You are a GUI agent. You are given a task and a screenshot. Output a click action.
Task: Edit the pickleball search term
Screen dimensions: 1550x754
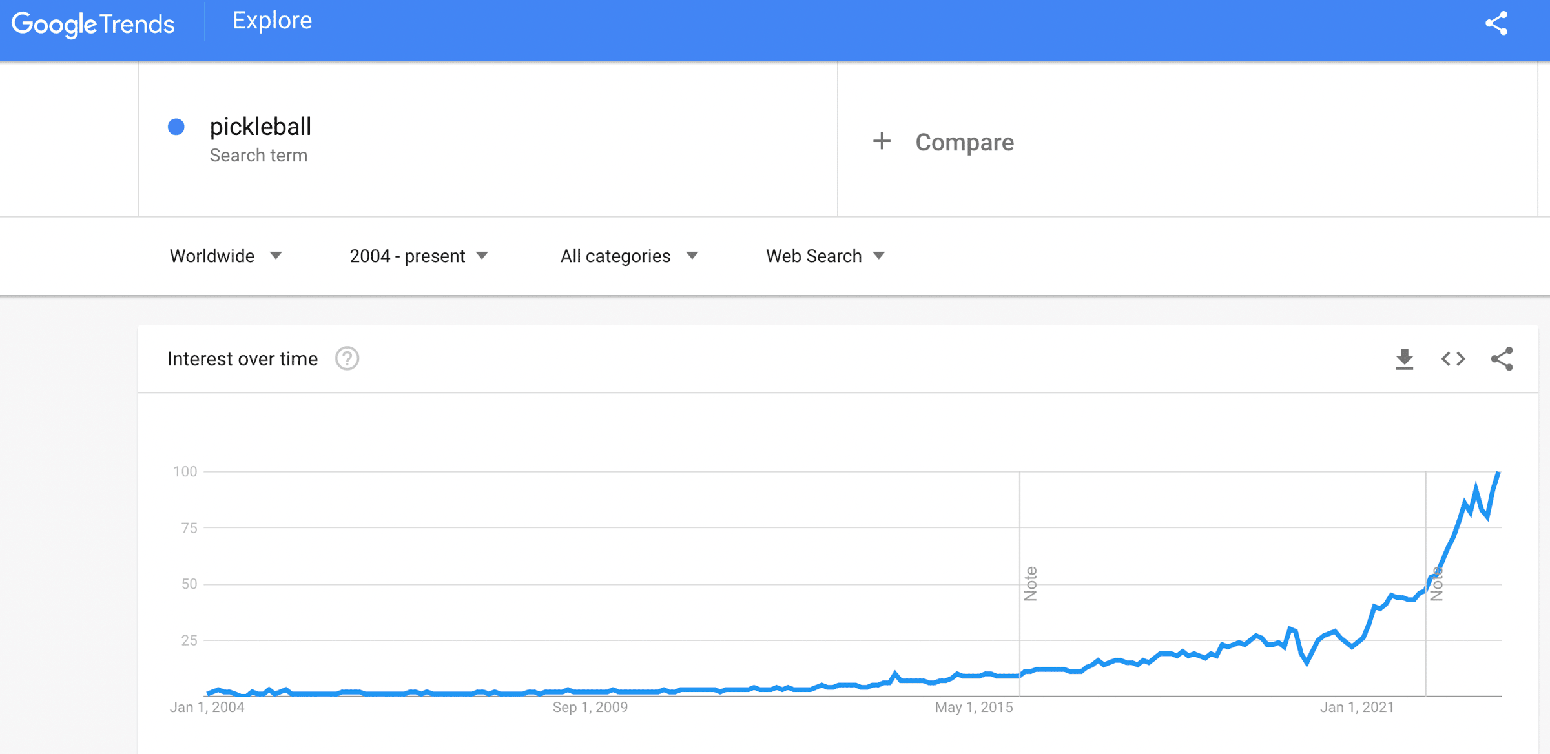pos(260,127)
